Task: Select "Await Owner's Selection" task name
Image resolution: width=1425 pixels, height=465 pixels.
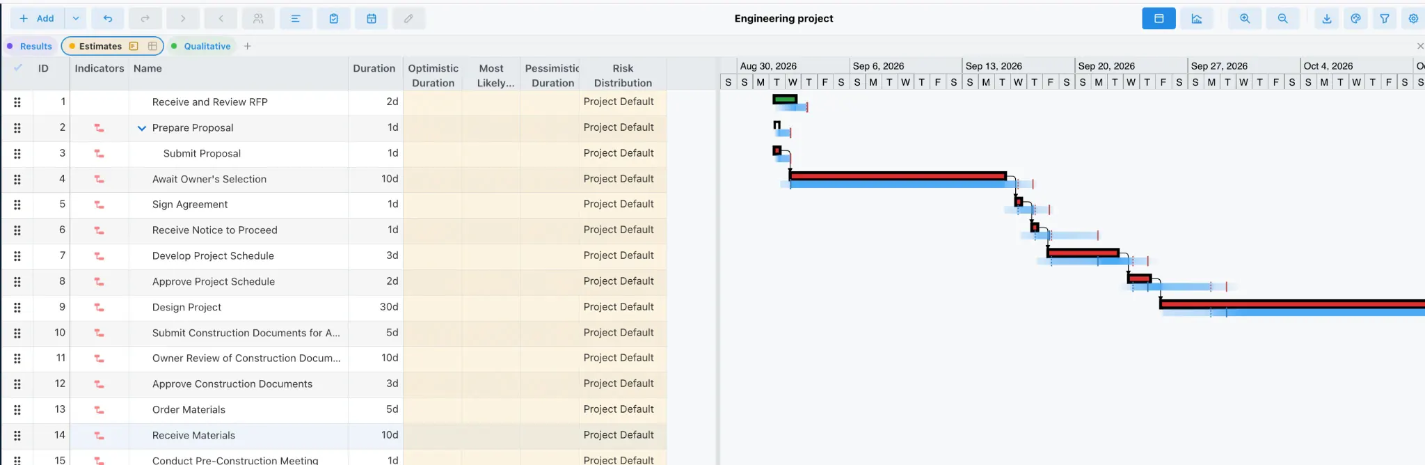Action: [x=209, y=180]
